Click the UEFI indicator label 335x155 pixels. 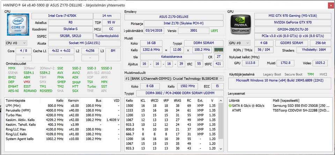tap(215, 31)
